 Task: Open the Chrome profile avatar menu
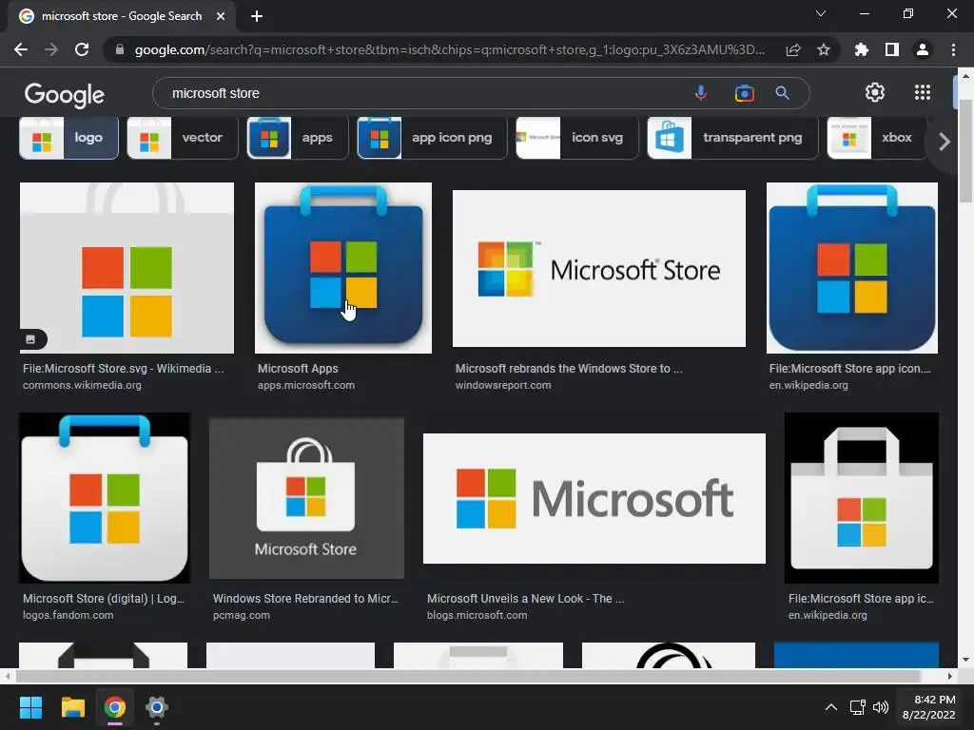click(923, 49)
